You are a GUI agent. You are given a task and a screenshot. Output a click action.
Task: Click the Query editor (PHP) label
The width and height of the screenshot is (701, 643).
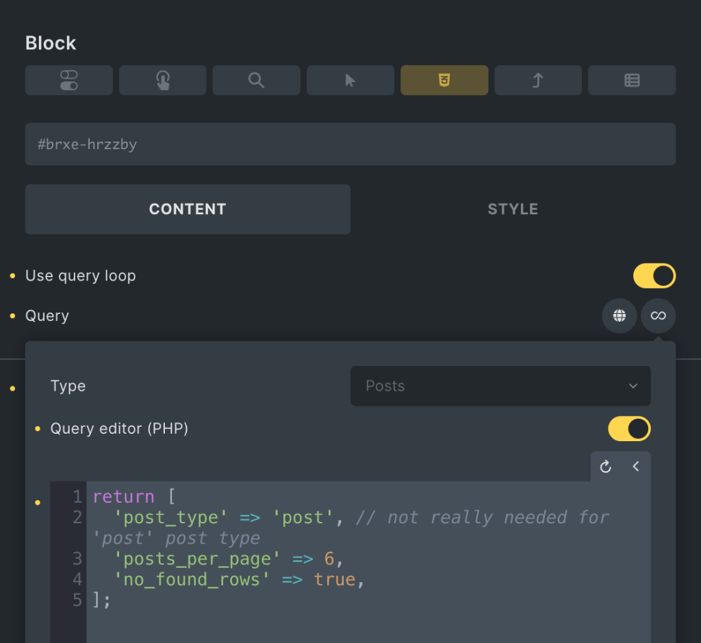[x=119, y=429]
